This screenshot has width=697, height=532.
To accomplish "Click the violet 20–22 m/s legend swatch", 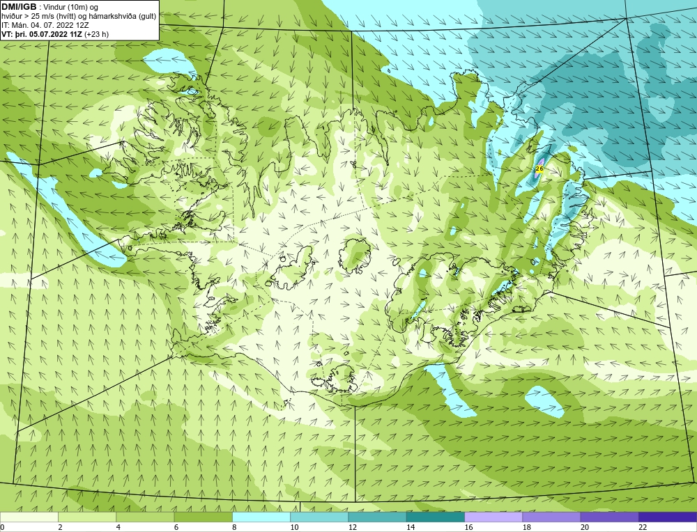I will click(609, 517).
